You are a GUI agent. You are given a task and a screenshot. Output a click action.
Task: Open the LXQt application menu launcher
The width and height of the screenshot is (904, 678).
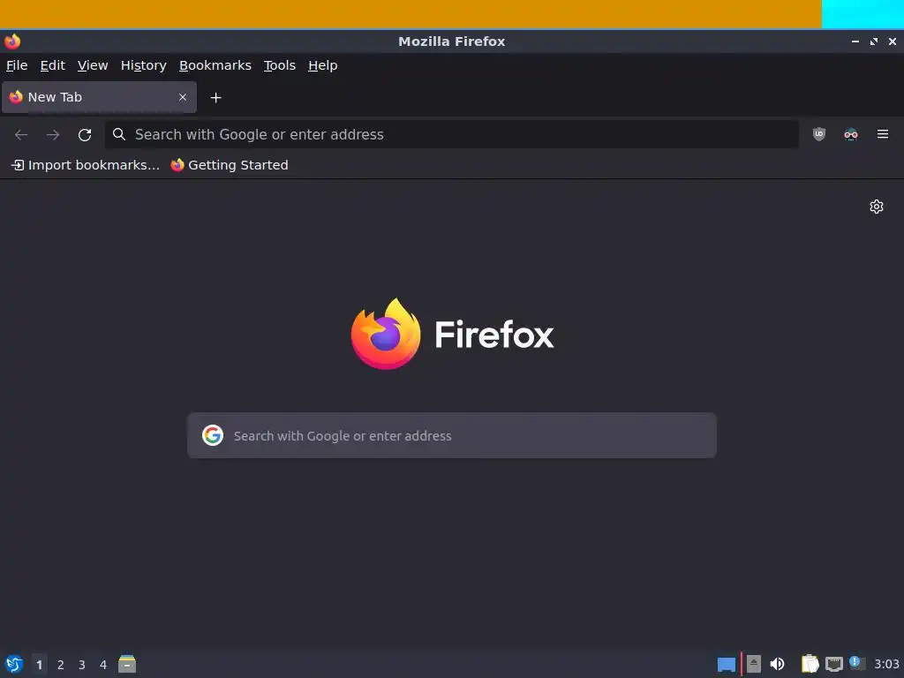point(14,664)
